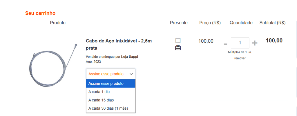
Task: Click the Seu carrinho heading
Action: tap(40, 13)
